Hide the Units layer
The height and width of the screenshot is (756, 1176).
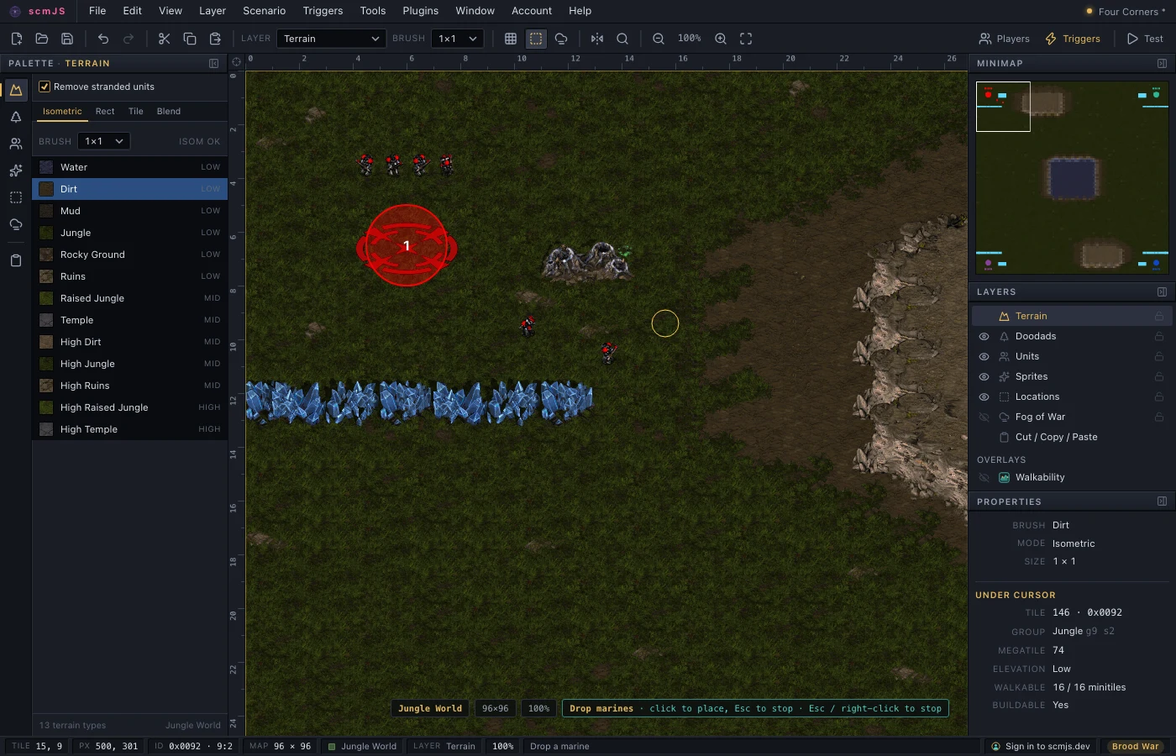pos(984,356)
